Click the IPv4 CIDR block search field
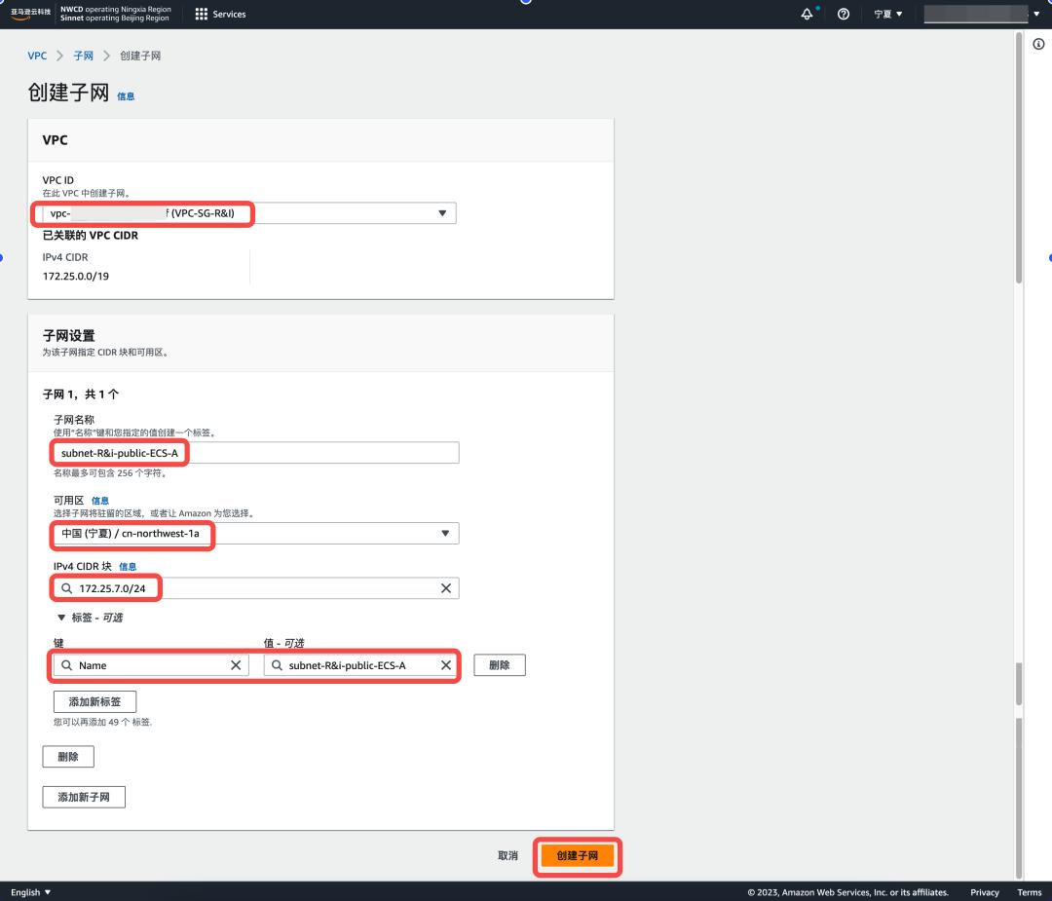 click(x=256, y=588)
